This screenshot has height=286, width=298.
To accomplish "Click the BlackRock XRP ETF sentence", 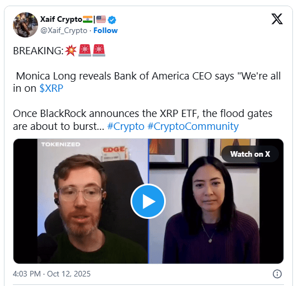I will click(142, 120).
